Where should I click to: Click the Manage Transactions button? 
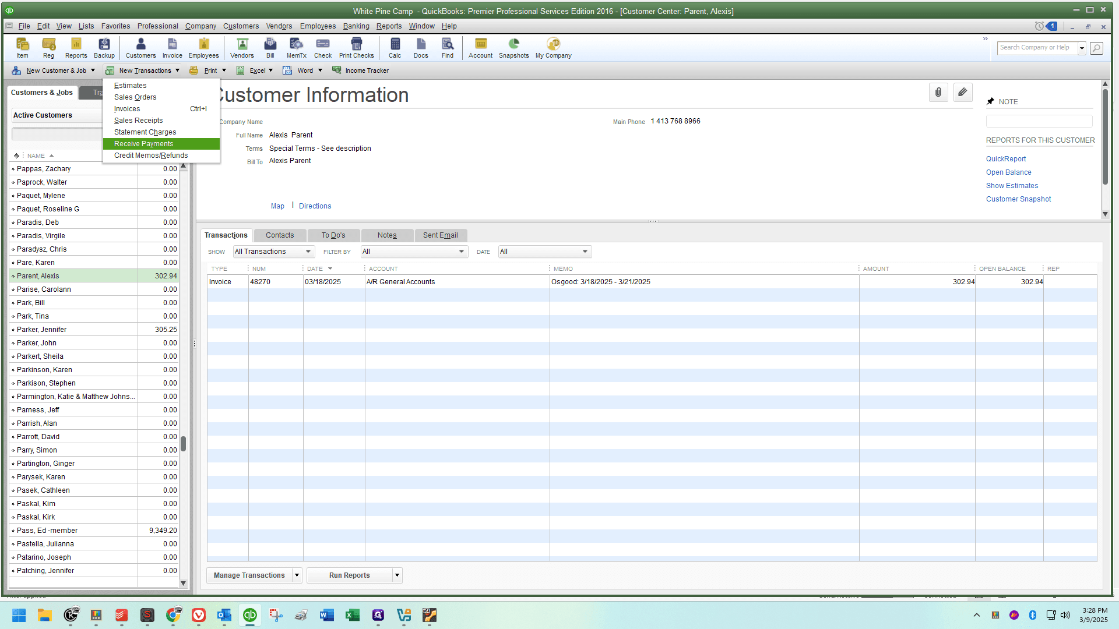click(x=249, y=575)
